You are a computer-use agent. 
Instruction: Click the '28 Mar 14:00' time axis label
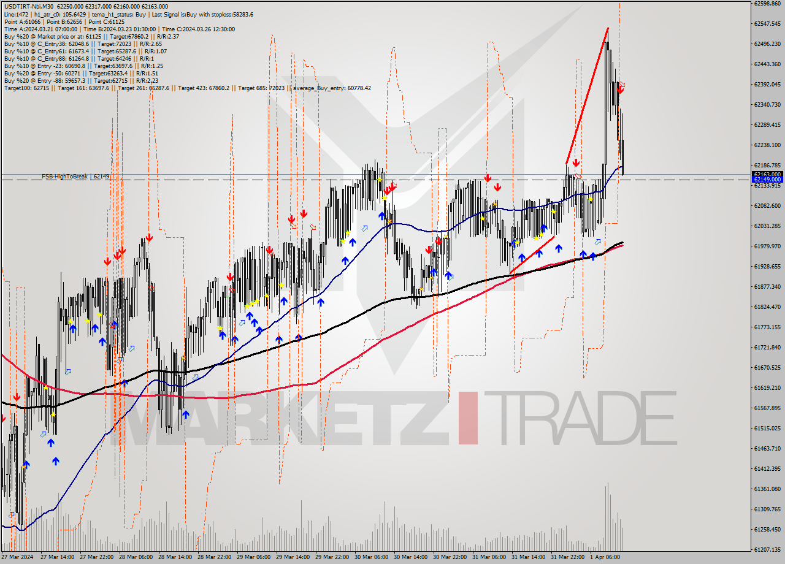175,557
